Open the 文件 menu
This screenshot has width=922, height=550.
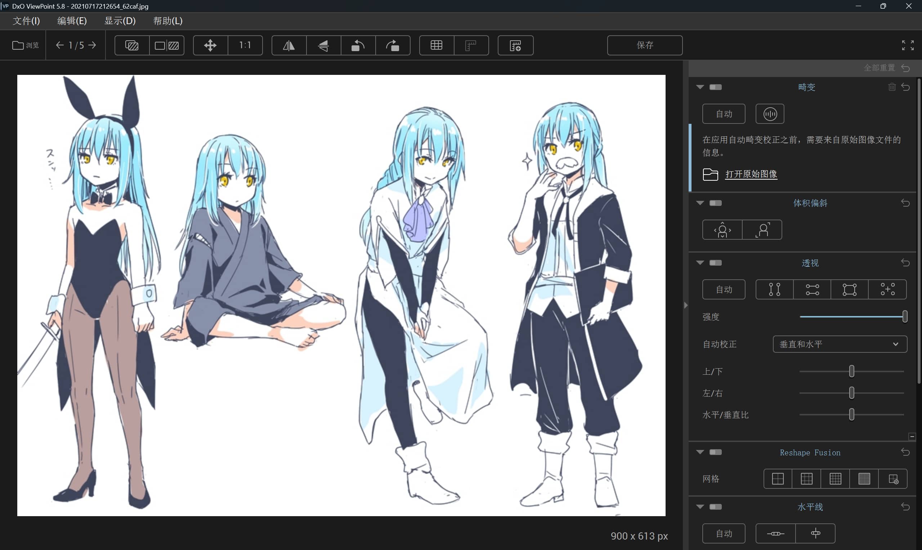click(26, 21)
